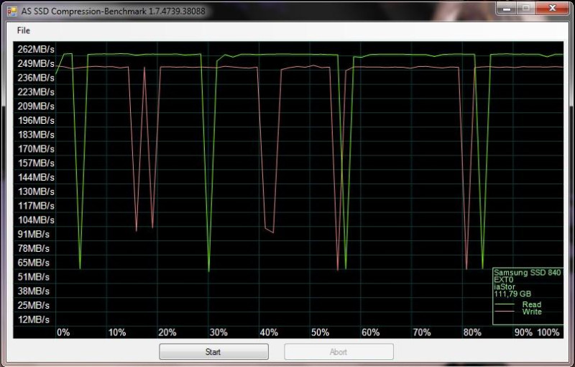This screenshot has width=575, height=367.
Task: Click the Samsung SSD 840 legend text
Action: coord(528,272)
